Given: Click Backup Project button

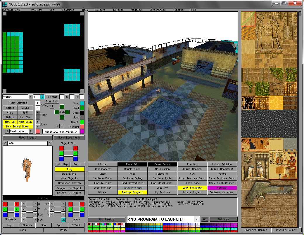Looking at the screenshot, I should [x=132, y=192].
